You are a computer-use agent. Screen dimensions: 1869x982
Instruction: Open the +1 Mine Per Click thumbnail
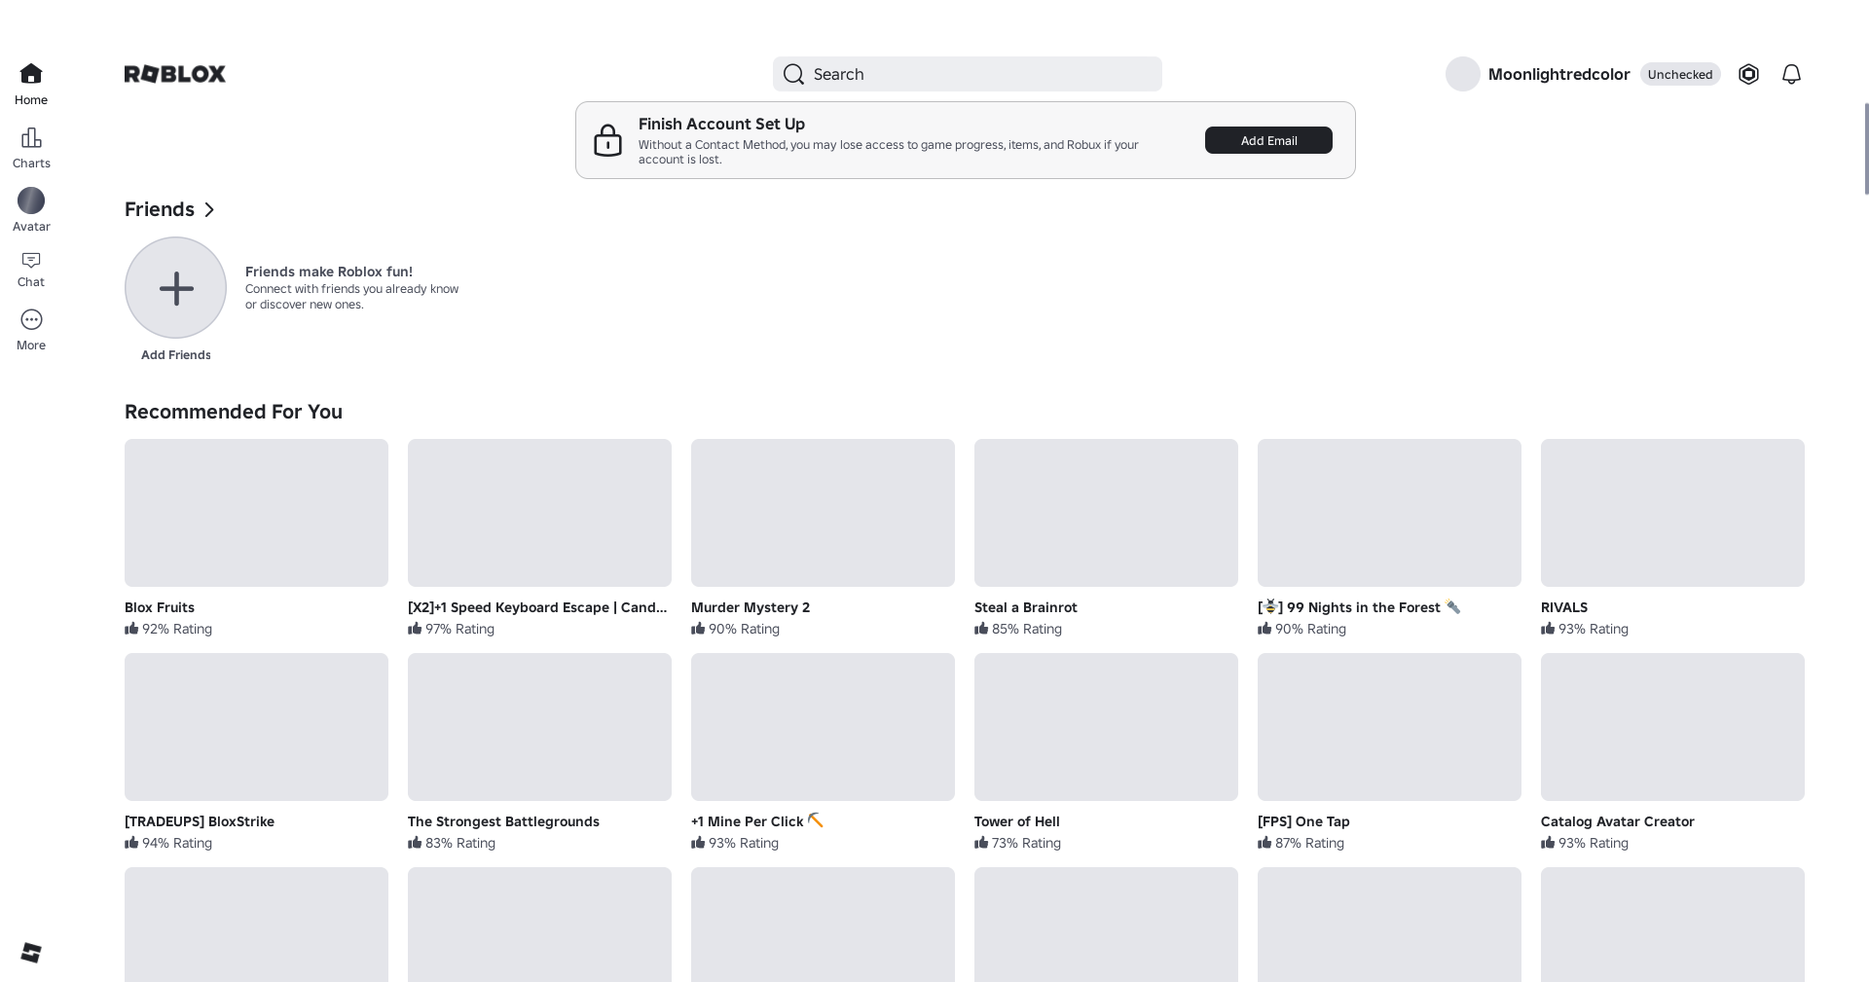point(823,727)
